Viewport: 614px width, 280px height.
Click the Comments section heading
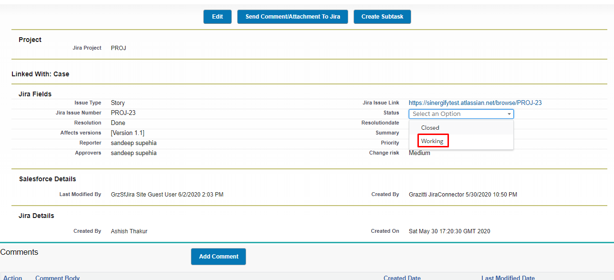pos(19,252)
